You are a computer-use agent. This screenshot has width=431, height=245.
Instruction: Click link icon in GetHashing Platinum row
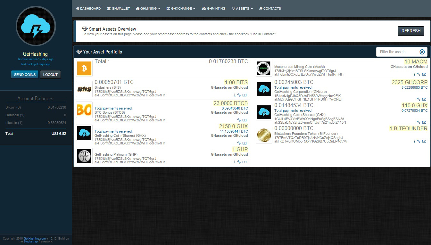[239, 162]
